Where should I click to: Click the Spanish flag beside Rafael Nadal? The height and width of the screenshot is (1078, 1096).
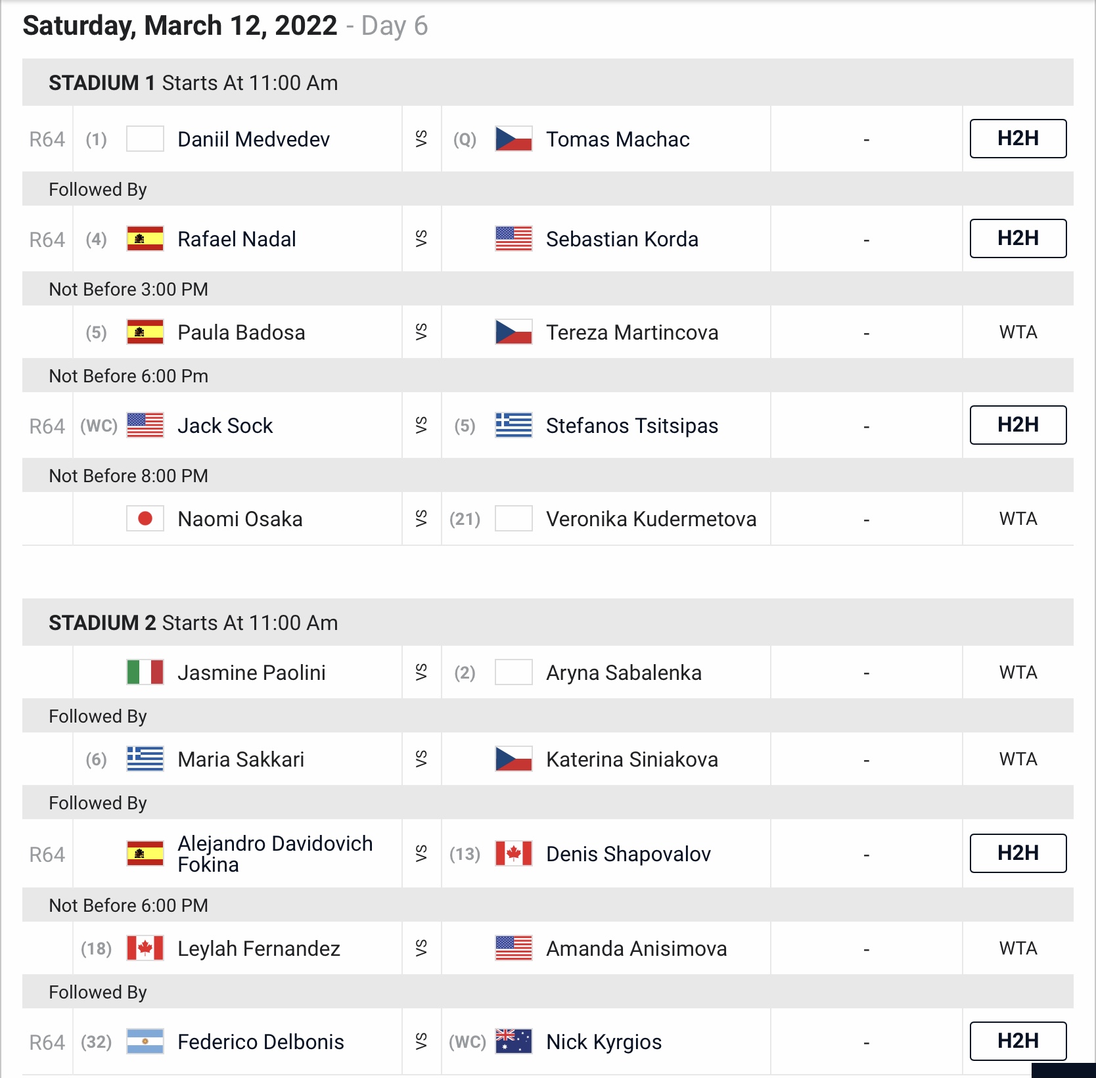point(145,239)
